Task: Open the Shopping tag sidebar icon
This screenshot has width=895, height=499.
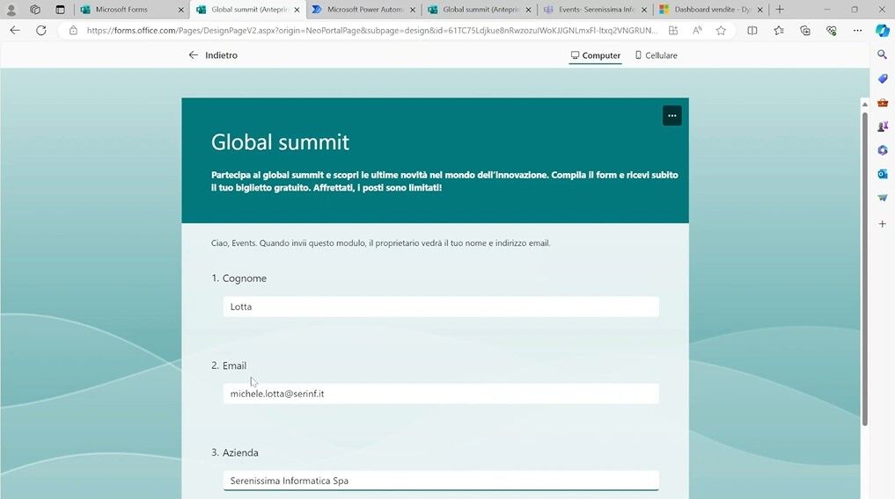Action: [x=882, y=79]
